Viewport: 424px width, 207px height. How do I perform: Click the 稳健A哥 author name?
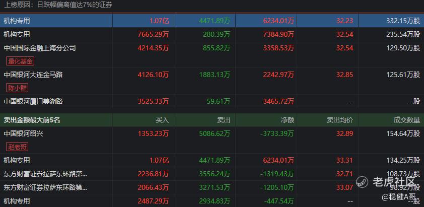tap(399, 197)
